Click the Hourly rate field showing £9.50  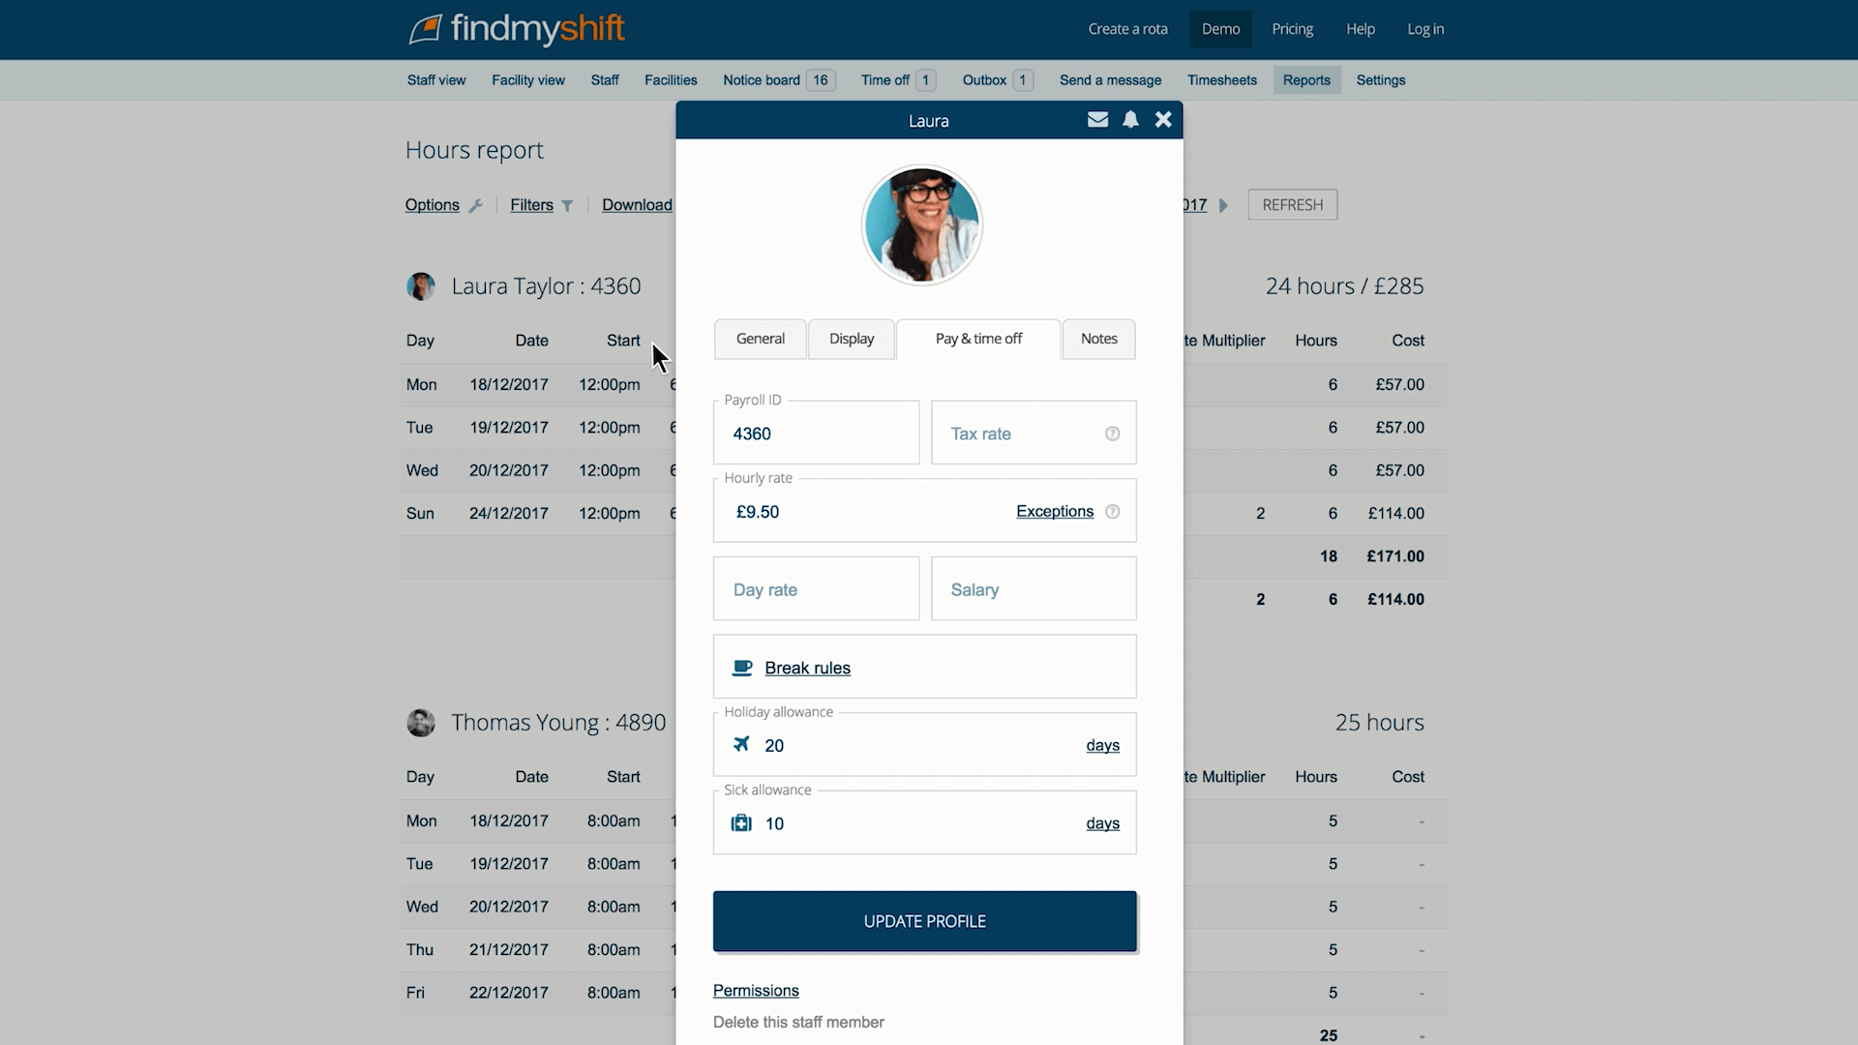pyautogui.click(x=924, y=511)
